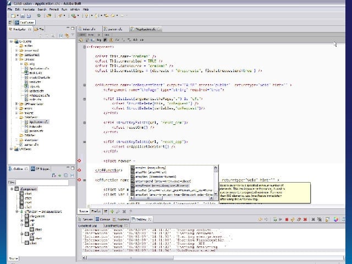Image resolution: width=352 pixels, height=264 pixels.
Task: Switch to the IE preview bottom tab
Action: [x=106, y=211]
